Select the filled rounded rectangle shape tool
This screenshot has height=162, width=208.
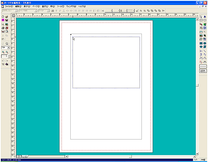tap(205, 43)
